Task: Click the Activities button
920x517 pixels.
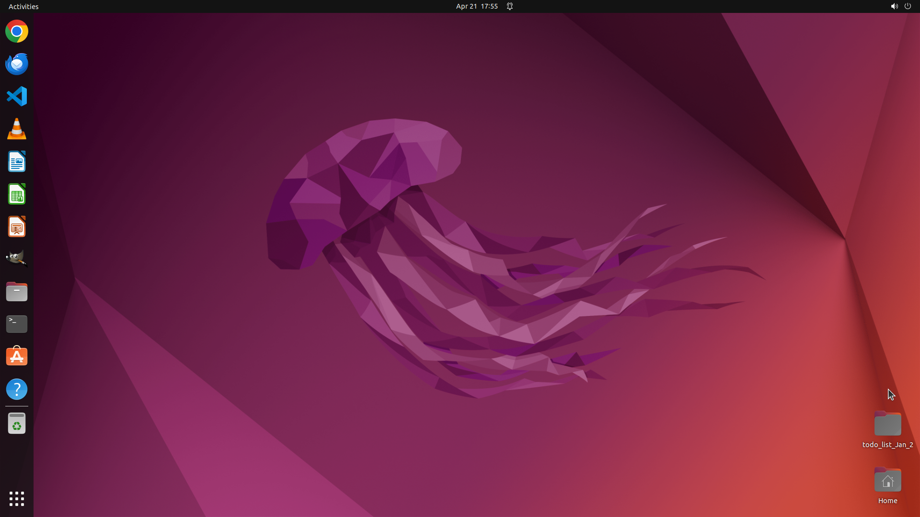Action: [x=23, y=6]
